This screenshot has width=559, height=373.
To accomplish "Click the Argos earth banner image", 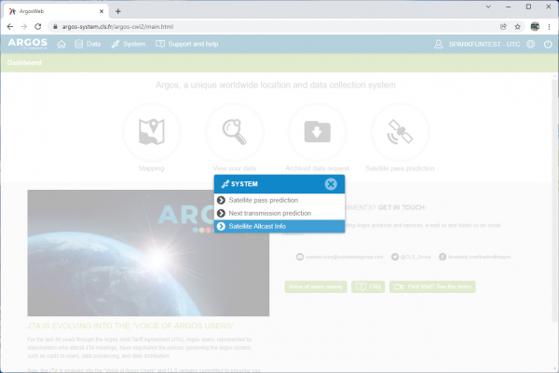I will click(148, 253).
